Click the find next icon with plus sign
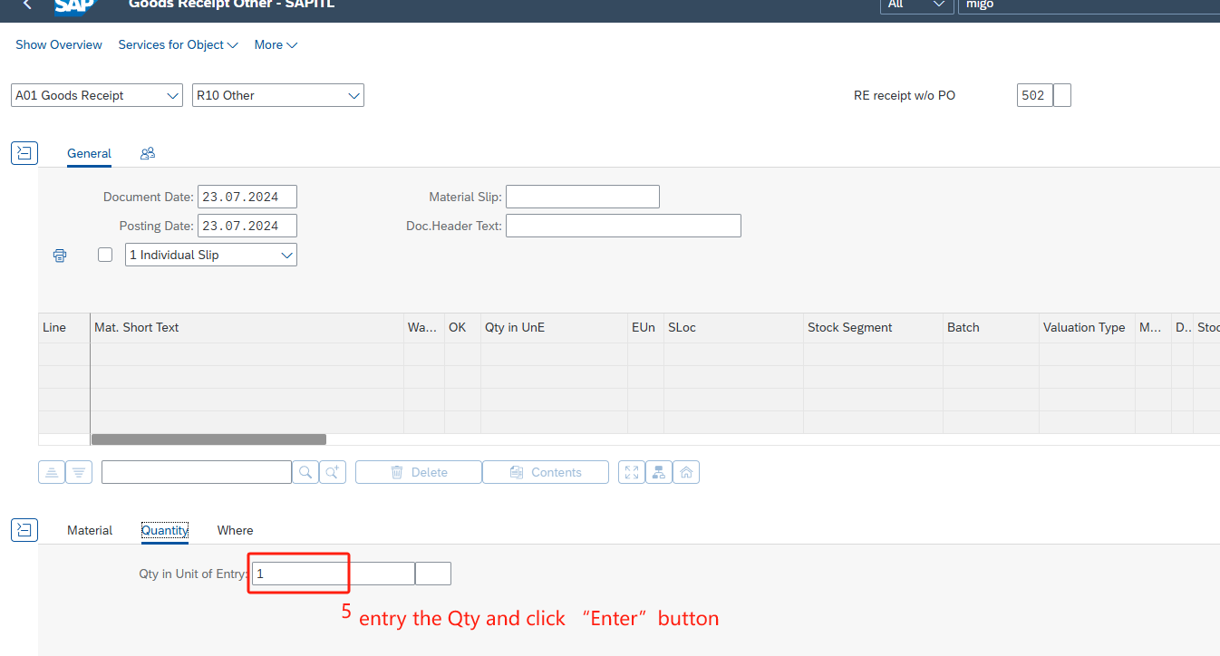The width and height of the screenshot is (1220, 656). (333, 472)
